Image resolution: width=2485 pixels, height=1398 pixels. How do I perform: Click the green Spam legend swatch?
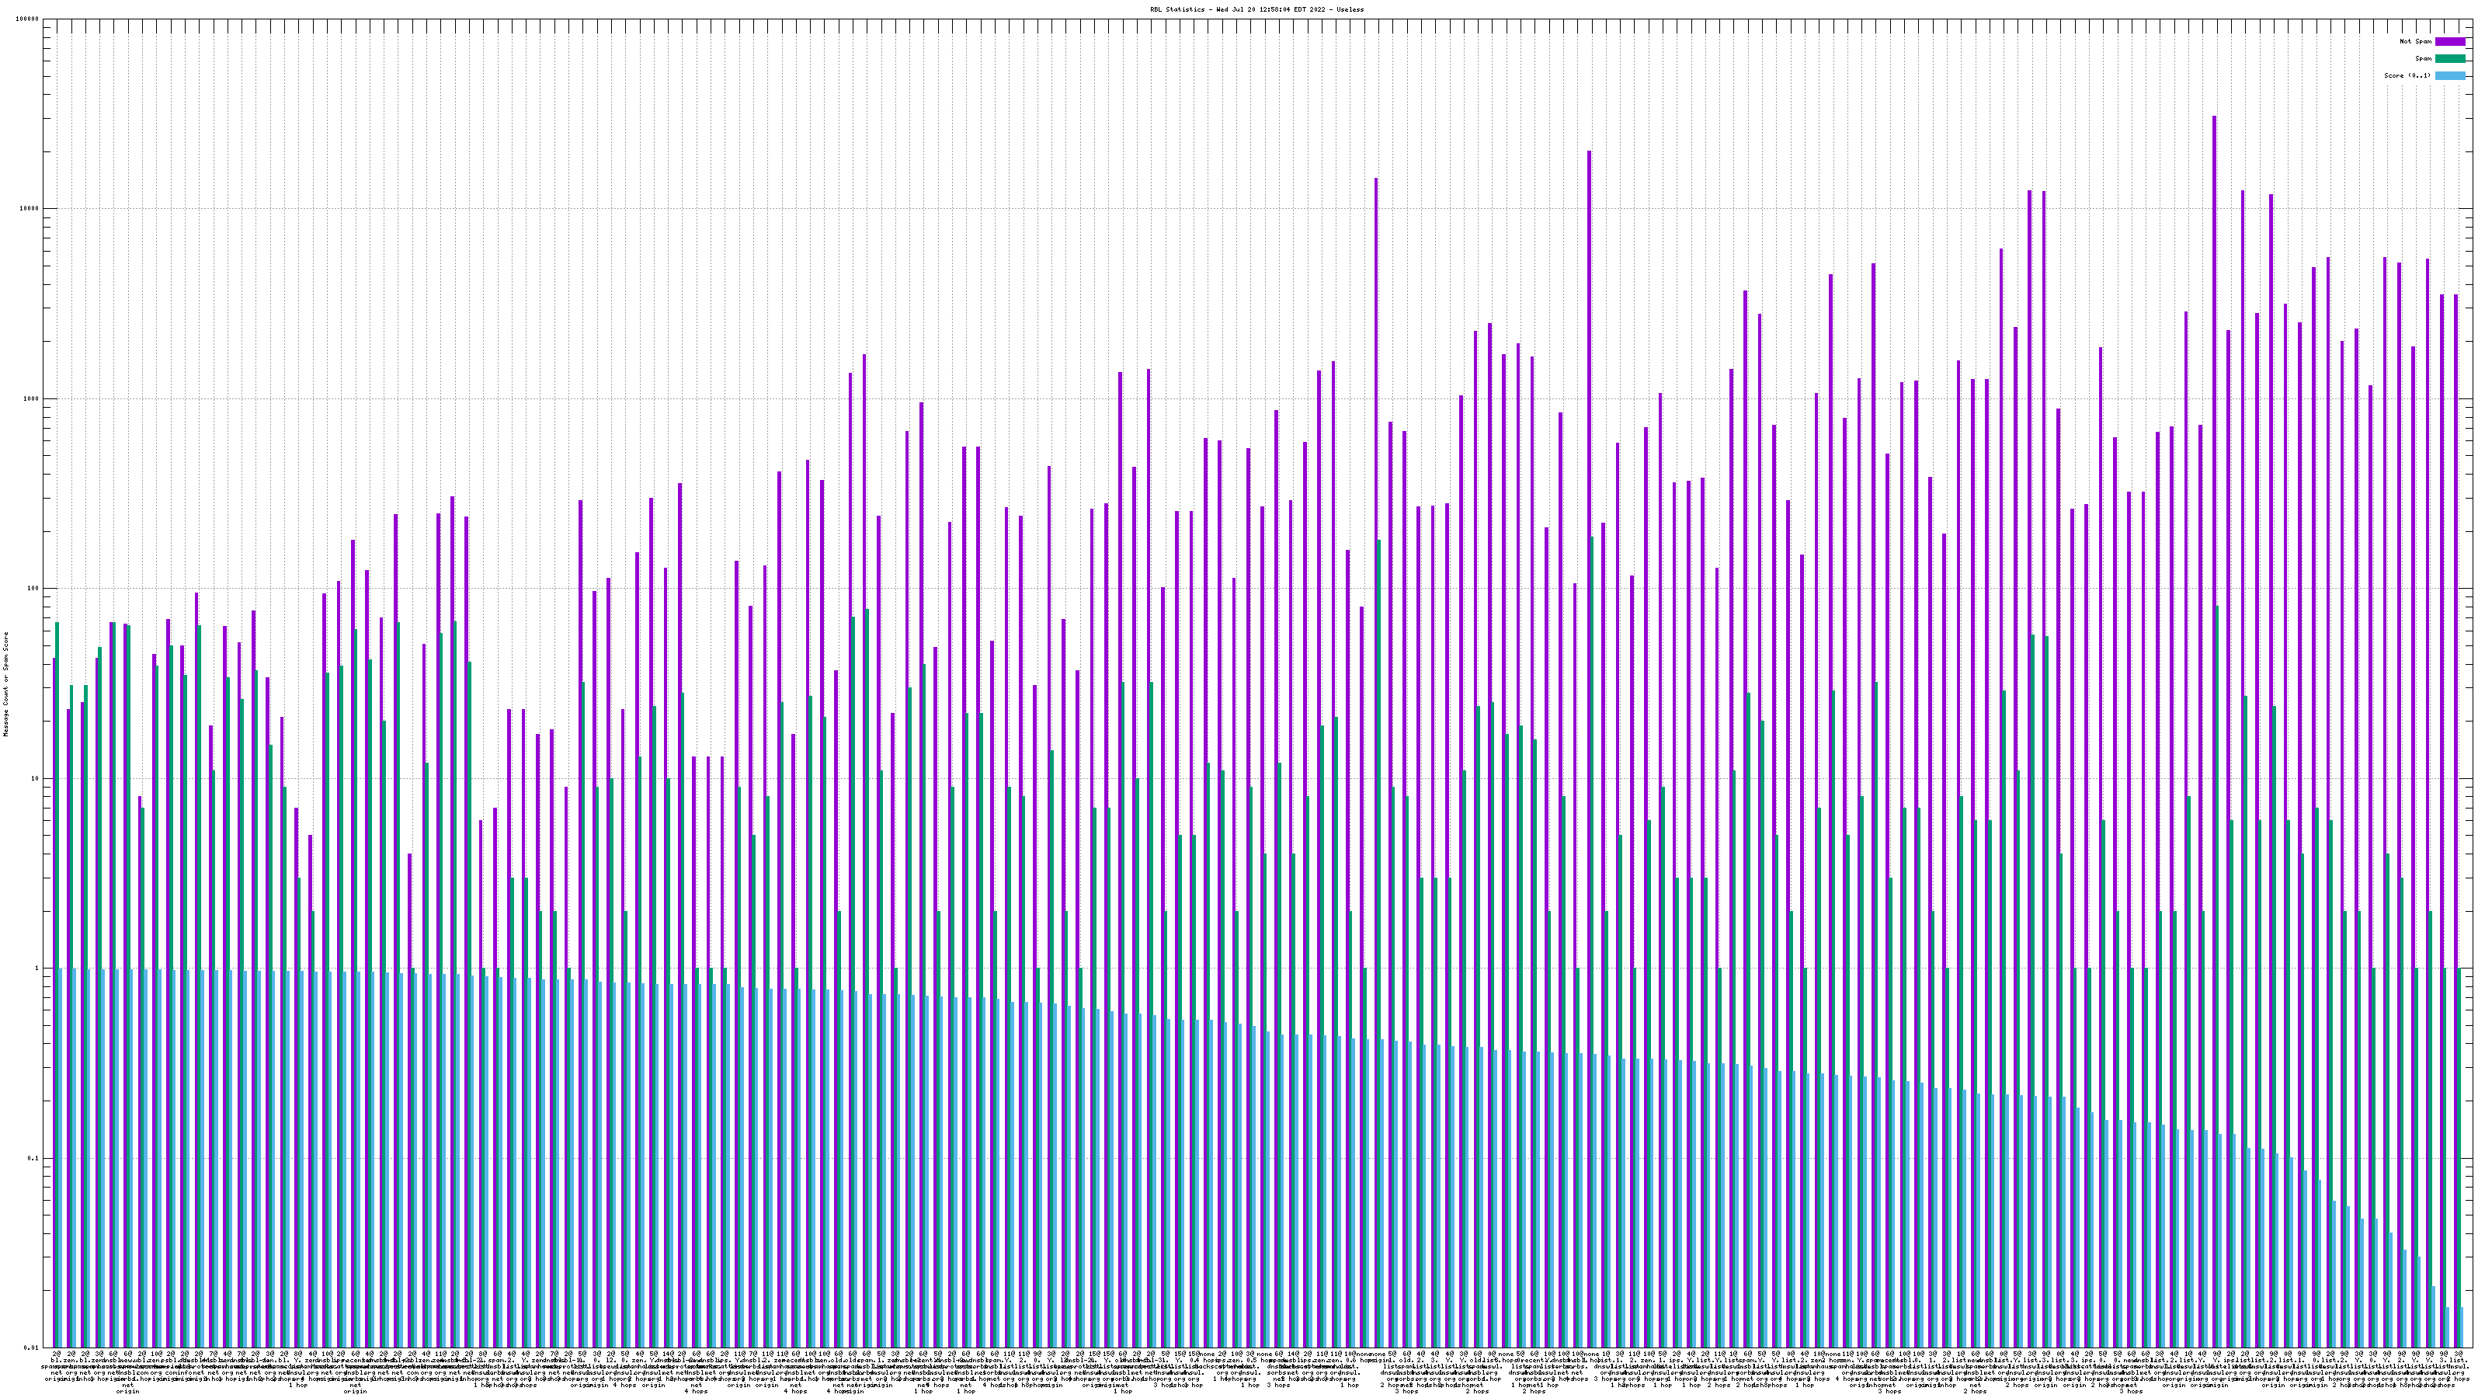(x=2449, y=59)
